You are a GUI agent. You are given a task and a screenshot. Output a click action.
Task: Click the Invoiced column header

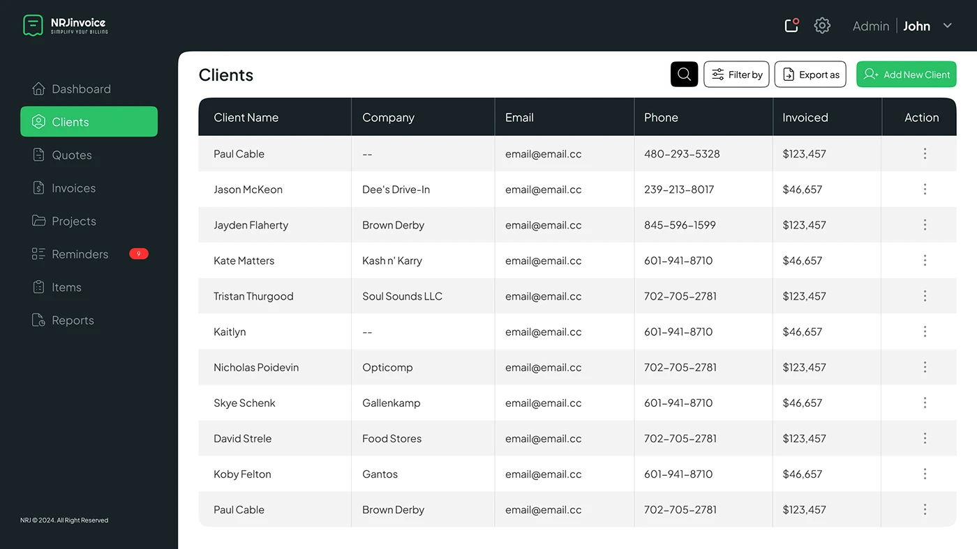pos(805,118)
